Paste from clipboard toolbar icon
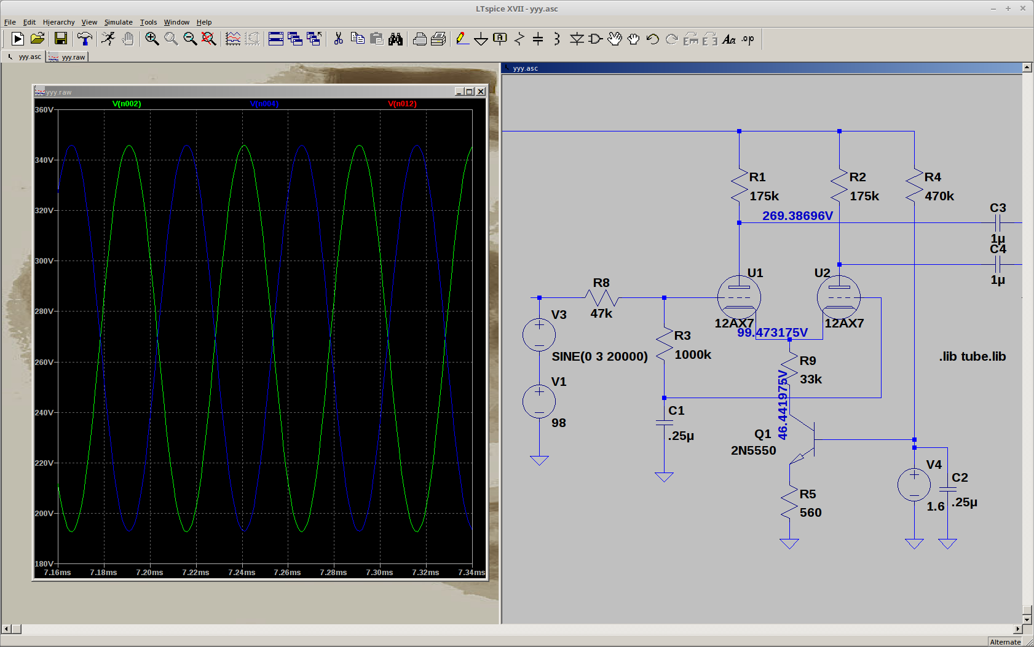This screenshot has height=647, width=1034. pos(376,39)
